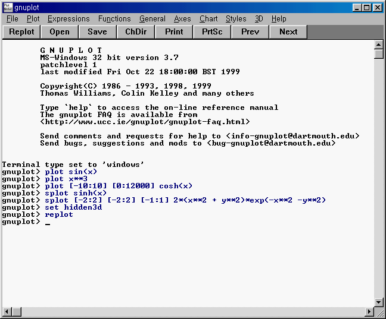Open the Functions menu
386x319 pixels.
click(114, 19)
